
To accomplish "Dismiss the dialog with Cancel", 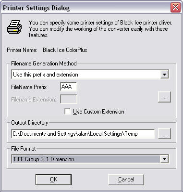I will (x=126, y=179).
